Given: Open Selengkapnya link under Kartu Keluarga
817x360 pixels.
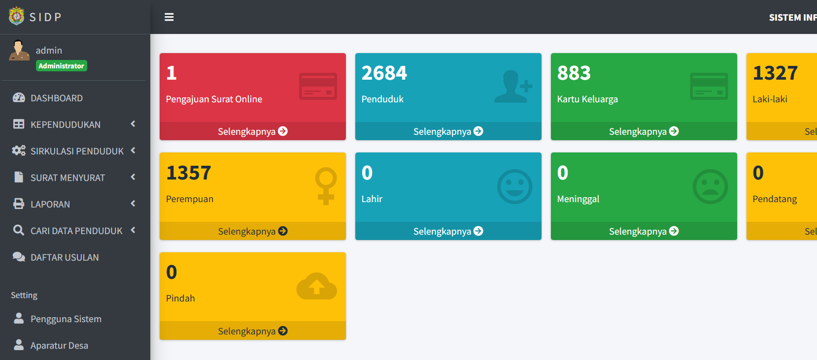Looking at the screenshot, I should click(x=644, y=131).
